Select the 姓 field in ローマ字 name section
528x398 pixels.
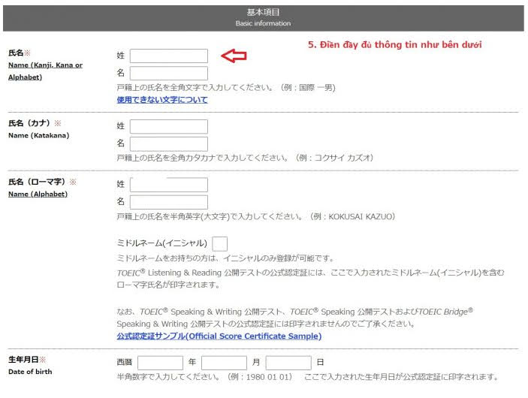[x=169, y=185]
